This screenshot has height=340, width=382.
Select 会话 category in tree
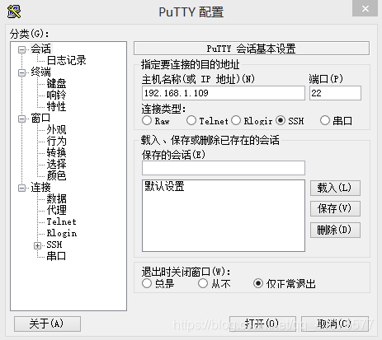click(41, 49)
